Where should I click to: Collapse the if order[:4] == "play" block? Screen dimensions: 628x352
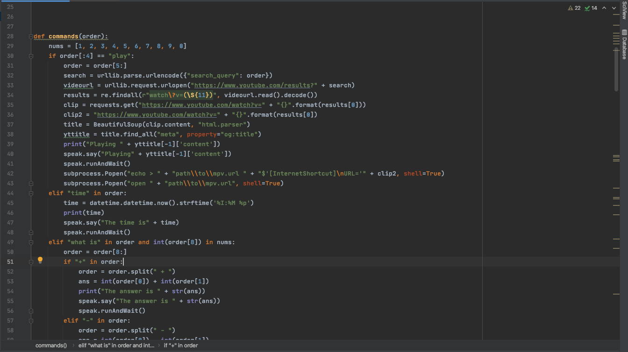pos(31,56)
